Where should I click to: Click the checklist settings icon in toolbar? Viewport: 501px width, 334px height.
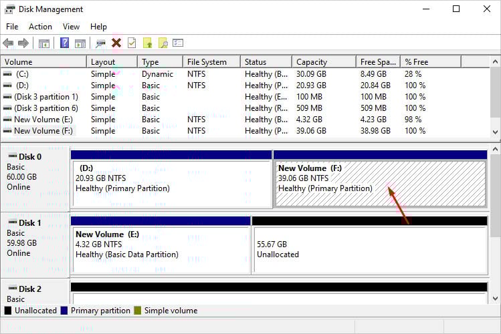point(178,43)
